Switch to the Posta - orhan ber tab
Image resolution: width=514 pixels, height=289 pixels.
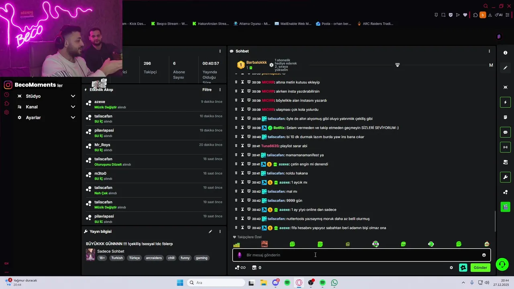[x=334, y=24]
